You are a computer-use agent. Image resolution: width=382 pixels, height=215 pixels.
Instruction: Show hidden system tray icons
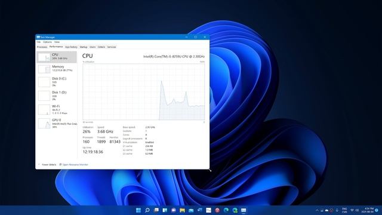pyautogui.click(x=317, y=210)
